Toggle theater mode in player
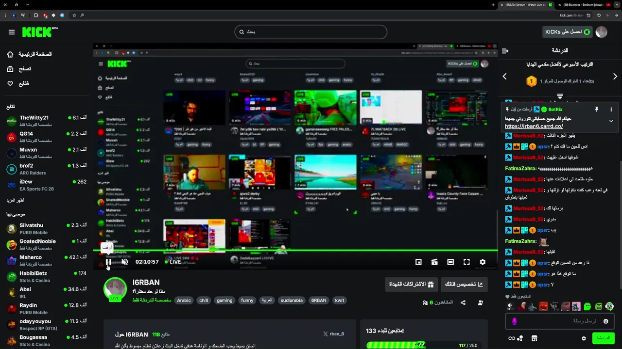 [x=450, y=262]
